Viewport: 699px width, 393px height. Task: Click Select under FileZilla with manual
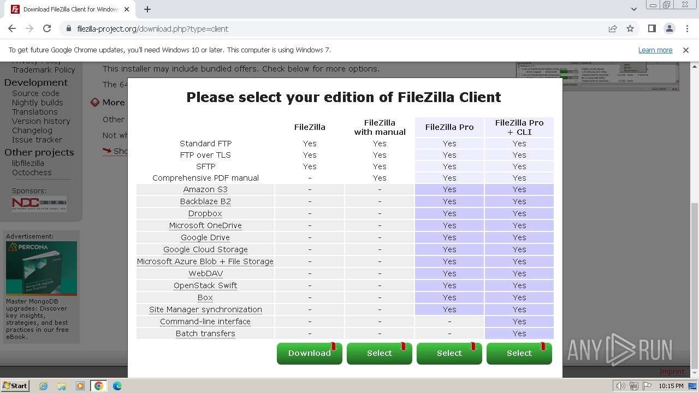coord(380,353)
